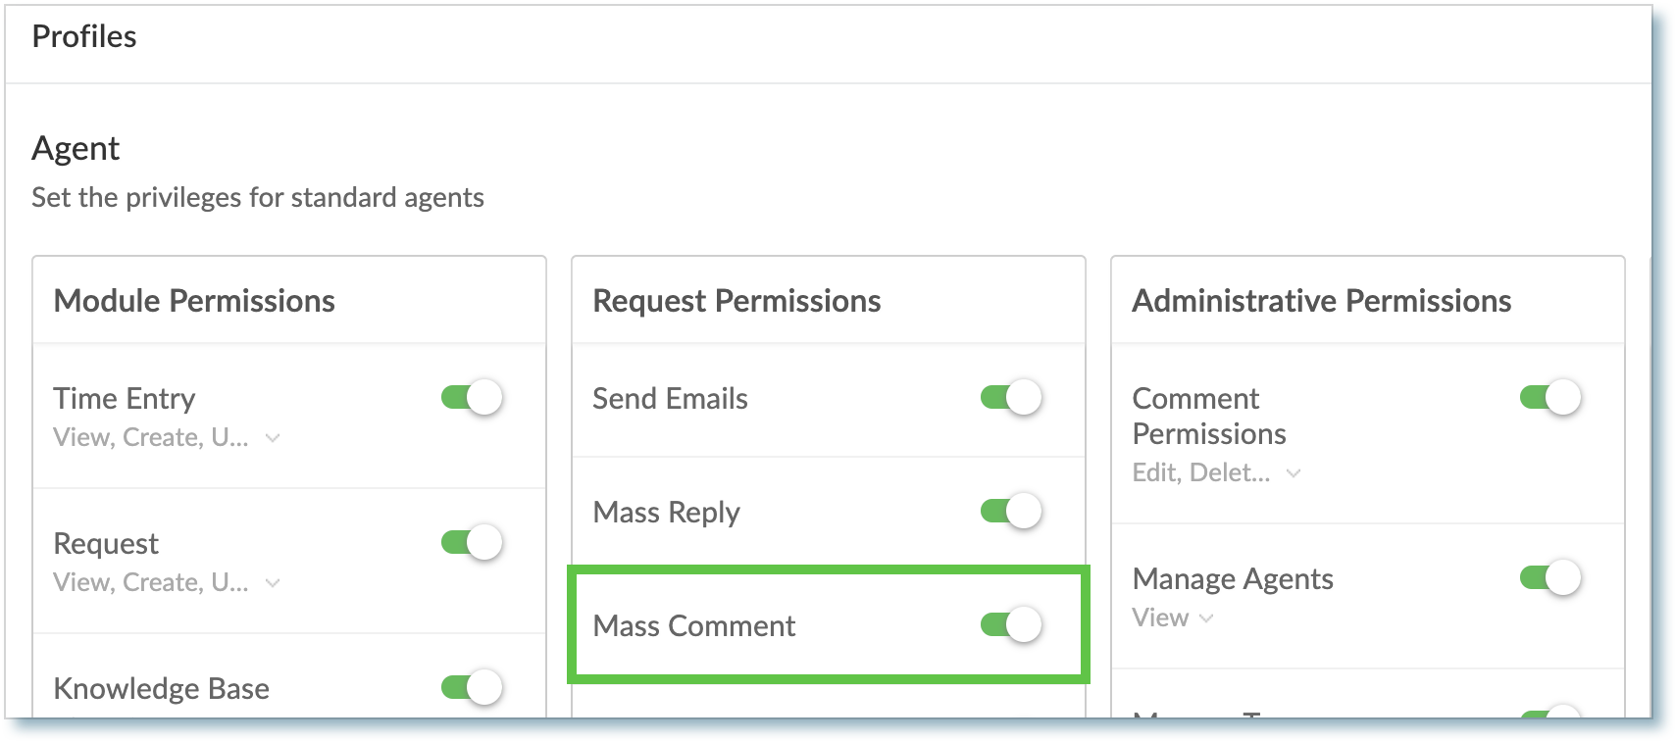Expand Request privileges dropdown chevron
Viewport: 1675px width, 741px height.
[273, 583]
